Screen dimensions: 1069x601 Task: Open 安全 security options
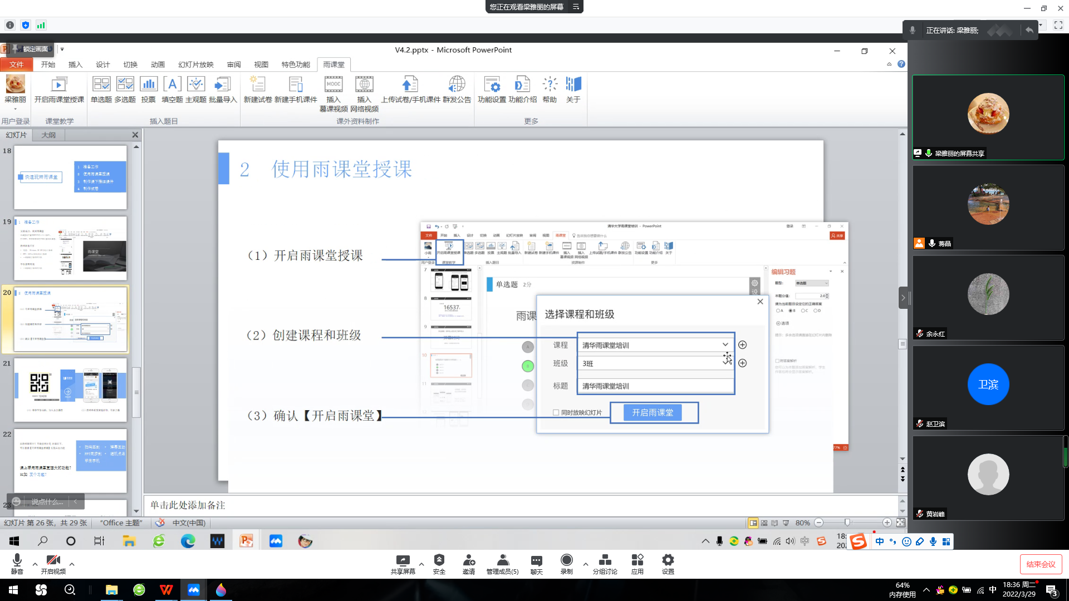pyautogui.click(x=439, y=564)
